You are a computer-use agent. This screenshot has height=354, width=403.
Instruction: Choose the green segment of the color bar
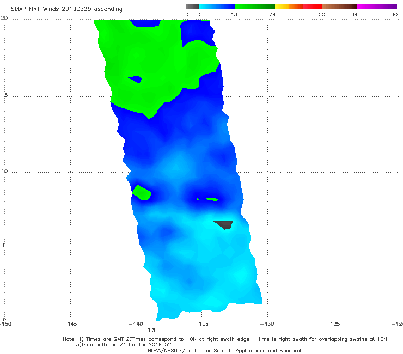point(255,7)
